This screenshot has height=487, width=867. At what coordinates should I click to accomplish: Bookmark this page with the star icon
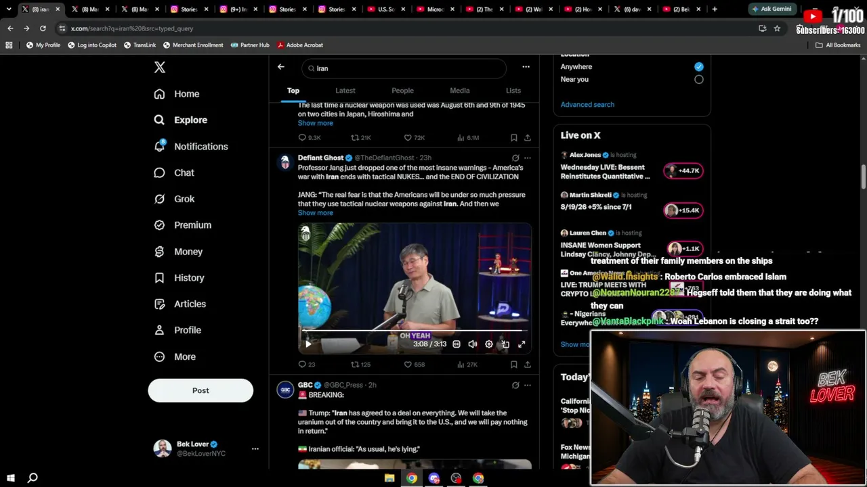pos(777,28)
